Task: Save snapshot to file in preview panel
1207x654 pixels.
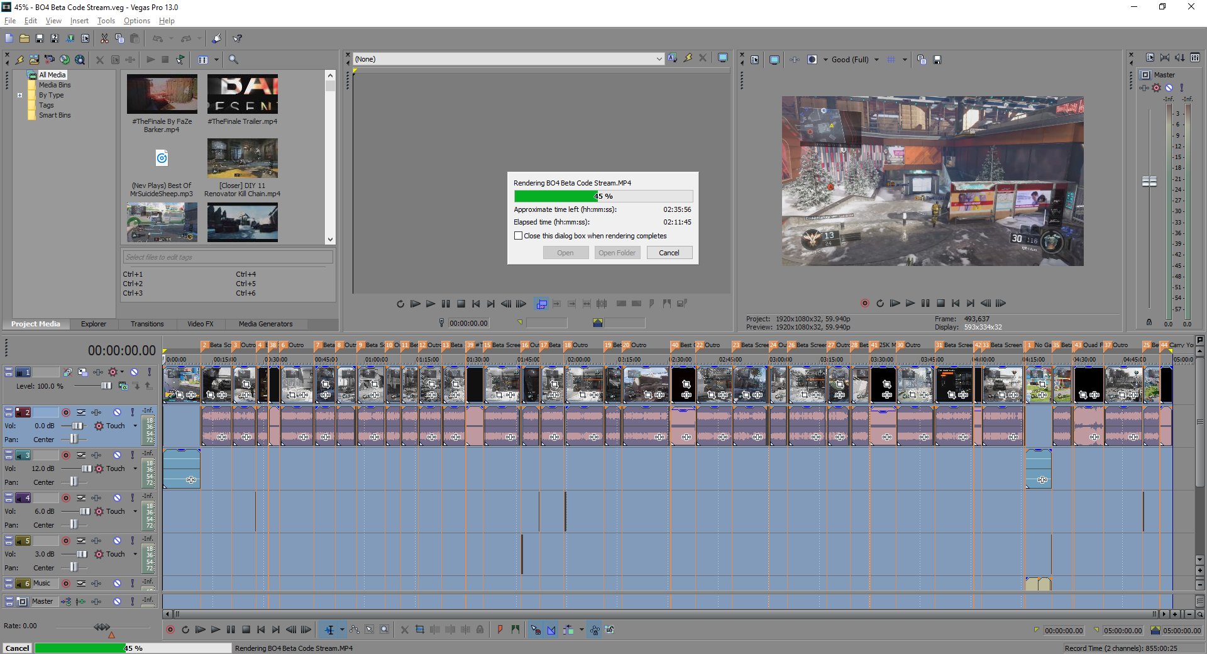Action: point(937,60)
